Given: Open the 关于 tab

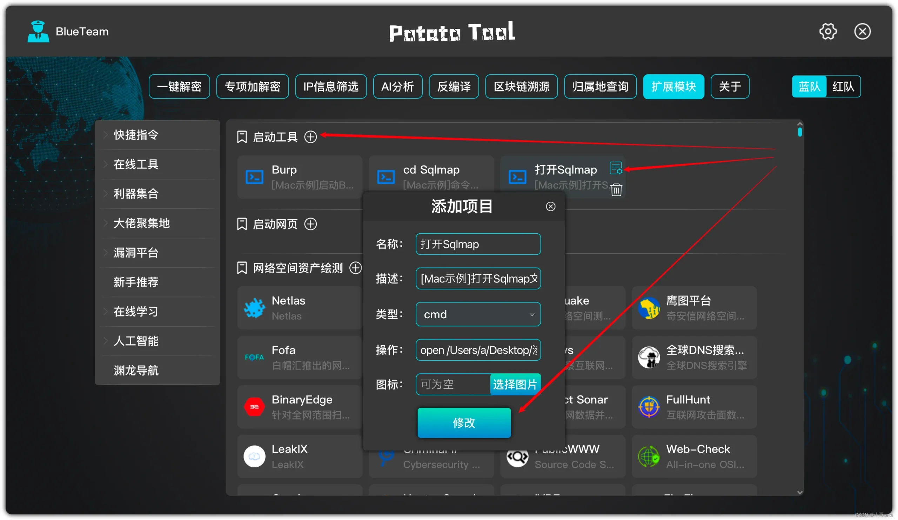Looking at the screenshot, I should 730,87.
